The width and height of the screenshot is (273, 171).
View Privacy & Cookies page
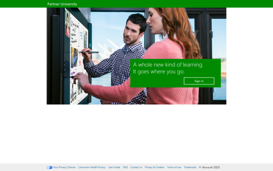point(154,167)
